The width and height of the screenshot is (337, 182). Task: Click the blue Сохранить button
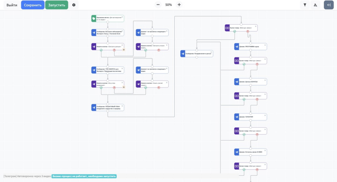coord(33,5)
